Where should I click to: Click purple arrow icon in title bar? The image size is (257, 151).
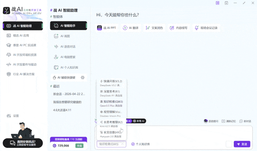tap(218, 3)
